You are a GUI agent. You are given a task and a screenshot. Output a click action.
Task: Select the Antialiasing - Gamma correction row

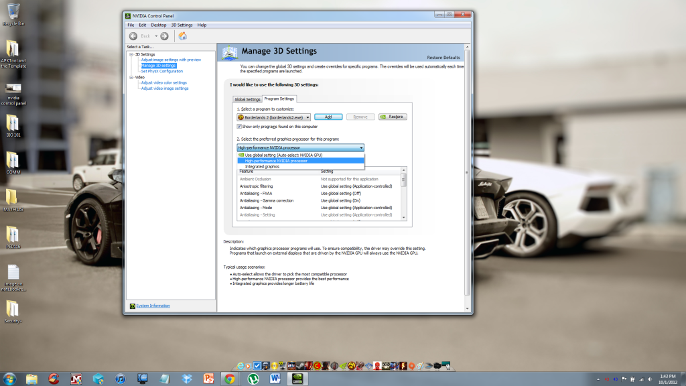tap(319, 200)
